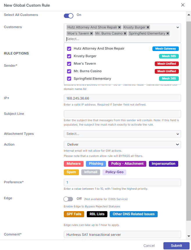Remove the Springfield Elementary tag

click(168, 33)
